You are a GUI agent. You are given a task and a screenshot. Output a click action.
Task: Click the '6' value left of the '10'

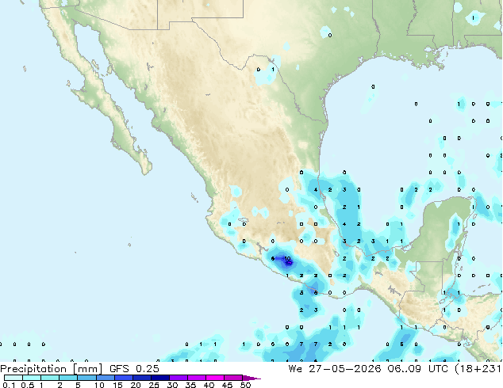273,258
